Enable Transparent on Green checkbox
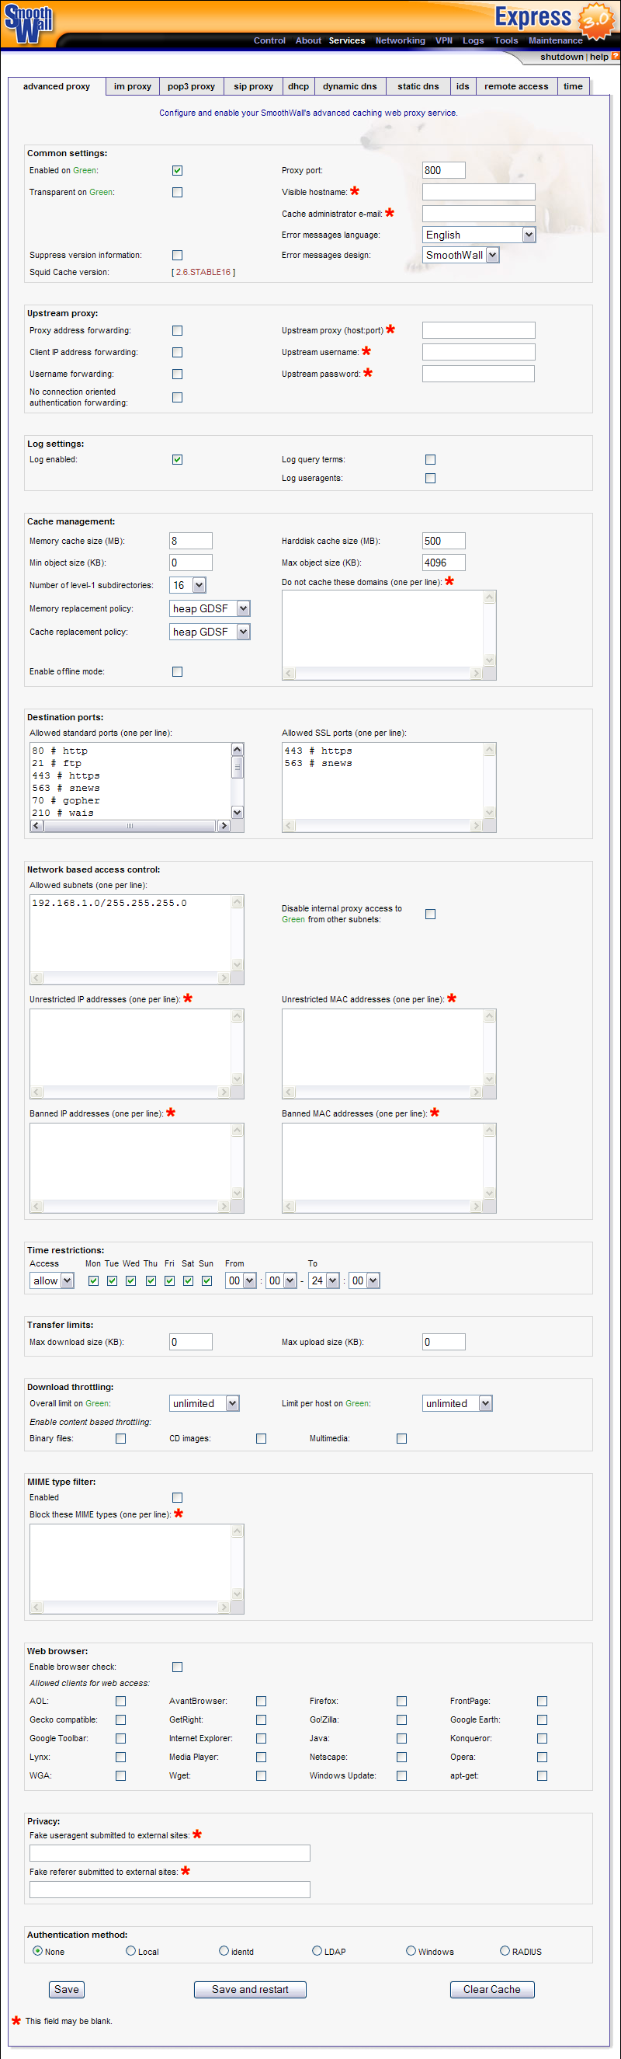Viewport: 621px width, 2059px height. click(177, 193)
